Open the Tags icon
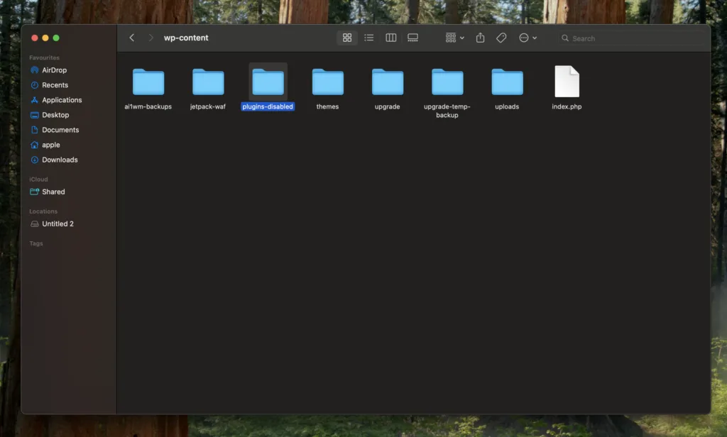This screenshot has height=437, width=727. tap(501, 38)
